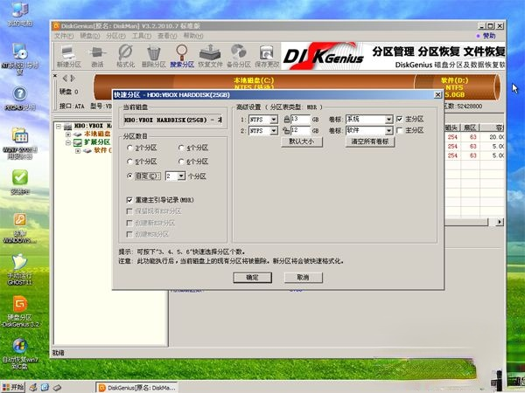Click partition 1 size field showing 13
The image size is (525, 393).
300,120
